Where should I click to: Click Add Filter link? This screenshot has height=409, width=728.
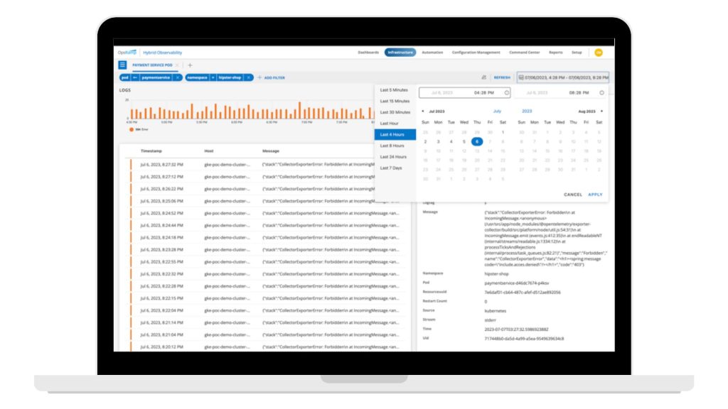pos(271,77)
